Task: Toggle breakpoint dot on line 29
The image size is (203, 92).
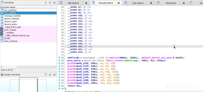Action: [59, 60]
